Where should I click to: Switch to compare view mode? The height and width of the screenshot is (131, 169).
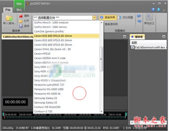click(x=125, y=17)
